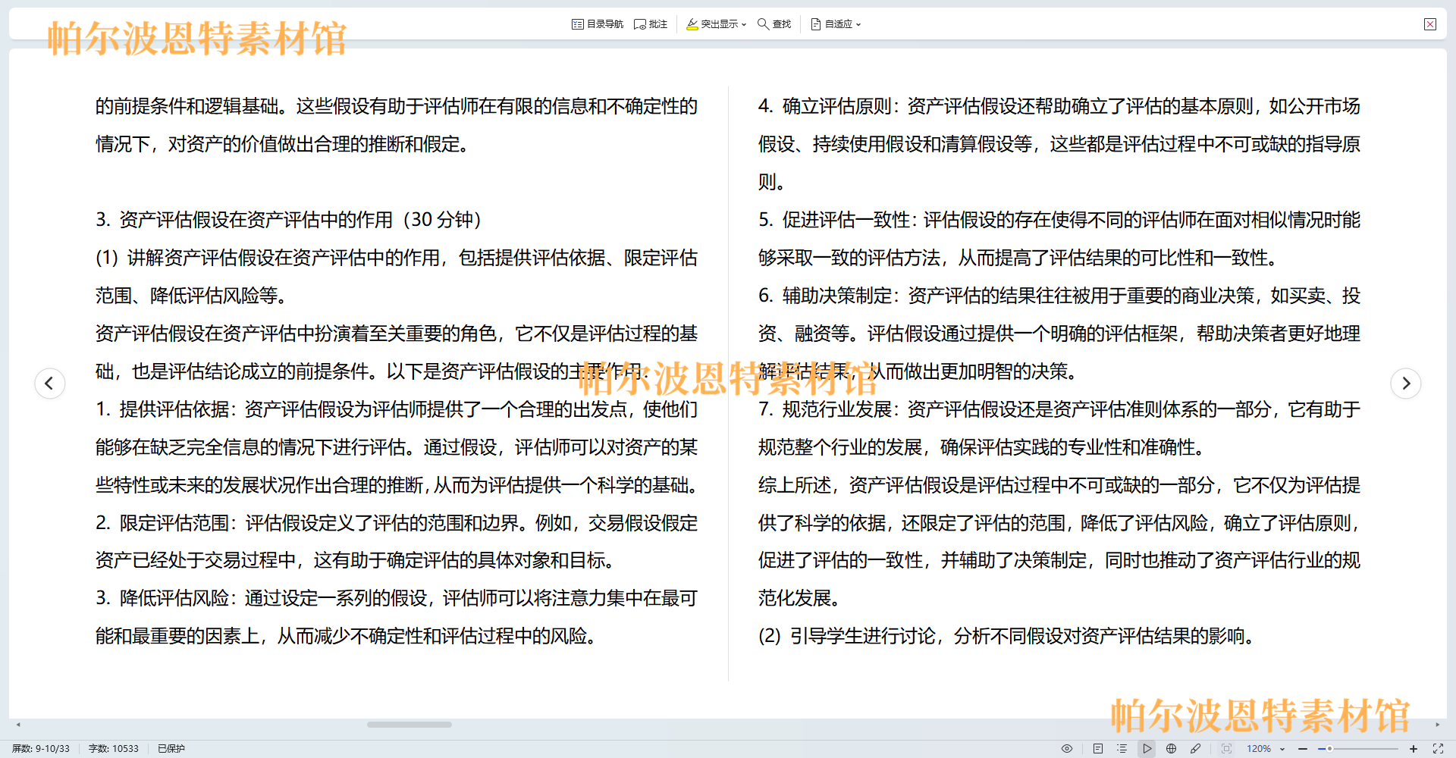Click the line starting 5. 促进评估一致性
The width and height of the screenshot is (1456, 758).
(x=1059, y=220)
